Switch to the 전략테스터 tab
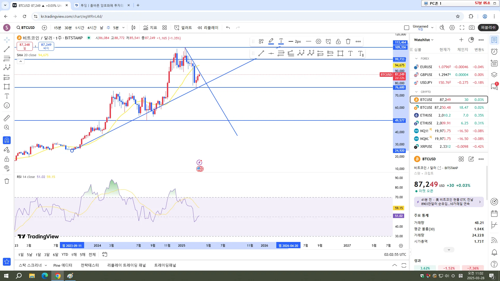Screen dimensions: 500x281 pyautogui.click(x=90, y=265)
